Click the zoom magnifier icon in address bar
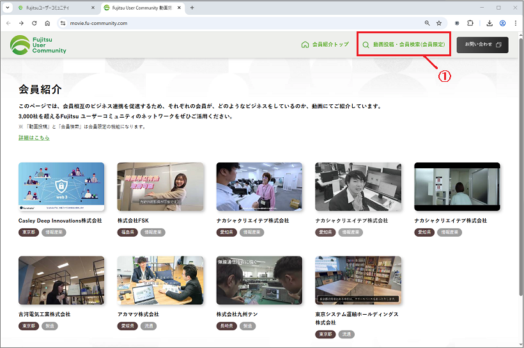Viewport: 524px width, 348px height. 427,23
